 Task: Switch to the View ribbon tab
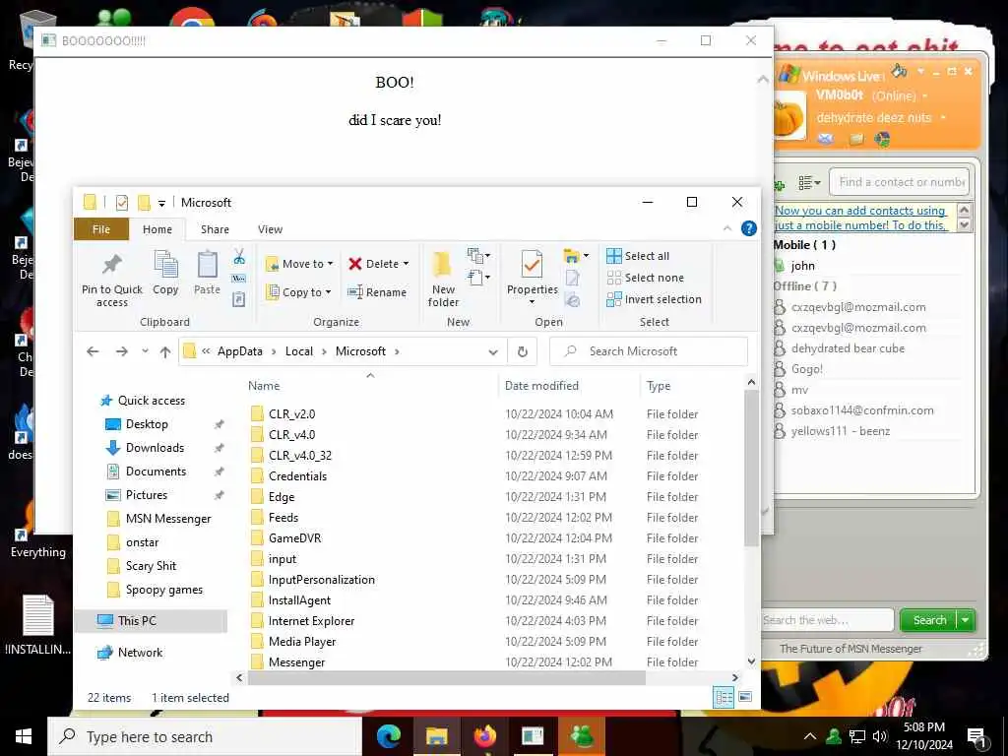click(x=270, y=229)
